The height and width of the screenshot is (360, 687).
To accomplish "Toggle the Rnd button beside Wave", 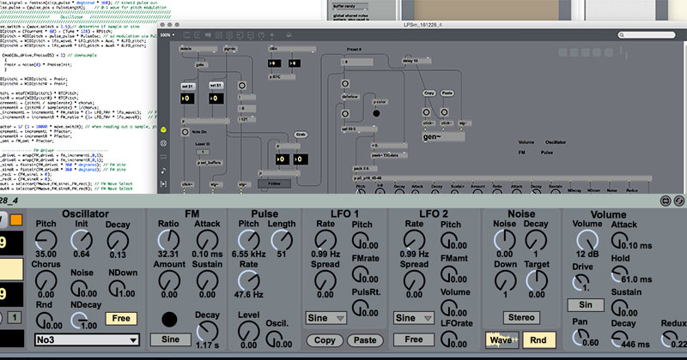I will [537, 339].
